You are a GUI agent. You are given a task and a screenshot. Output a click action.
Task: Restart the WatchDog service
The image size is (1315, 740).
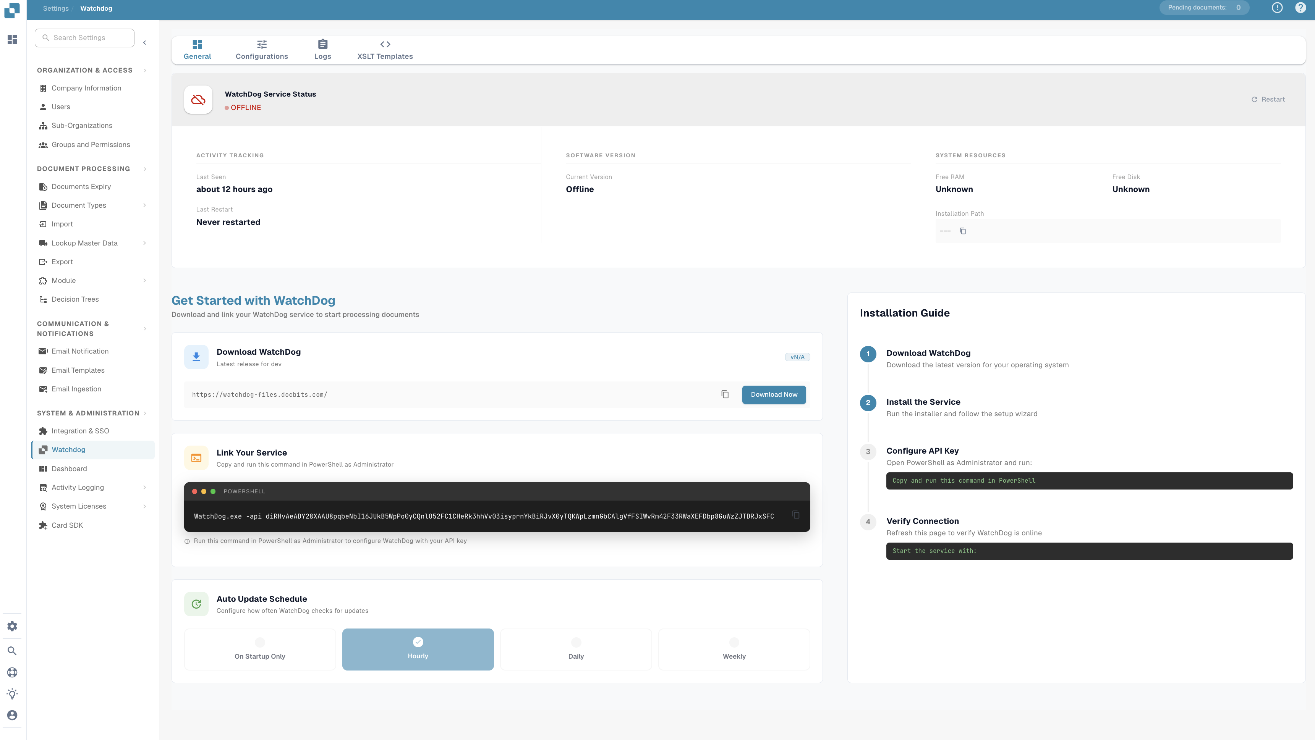[x=1268, y=100]
